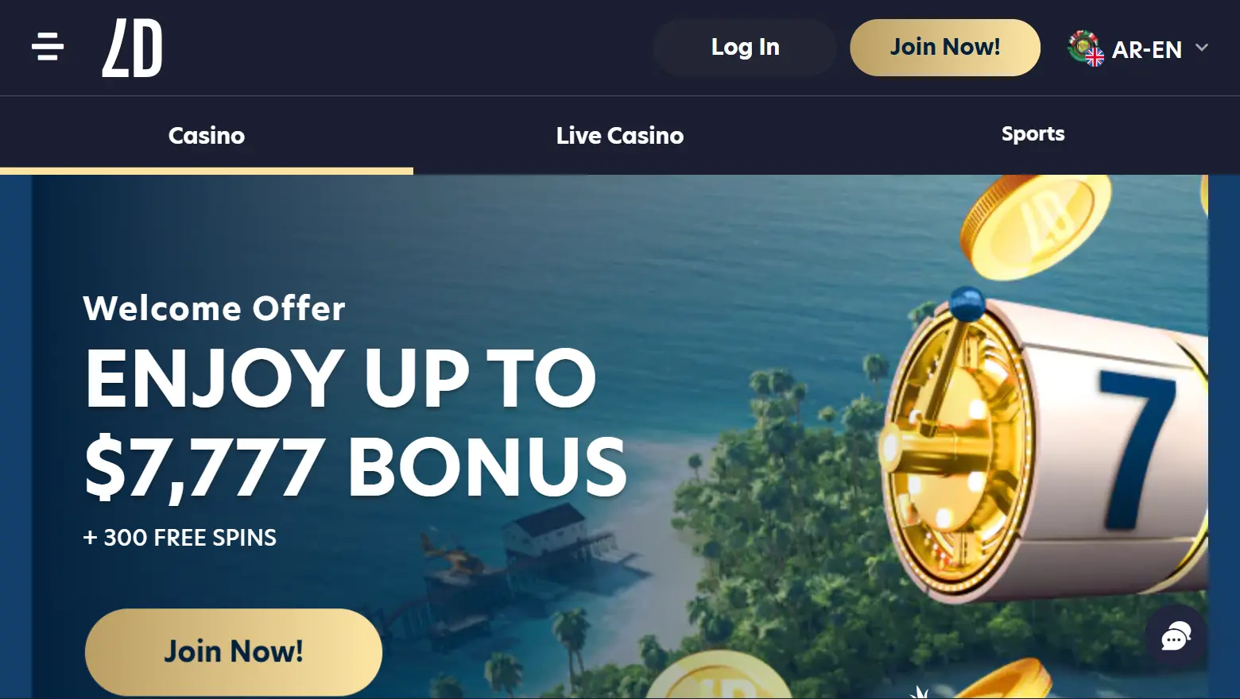
Task: Click the slot machine lever blue knob
Action: [967, 303]
